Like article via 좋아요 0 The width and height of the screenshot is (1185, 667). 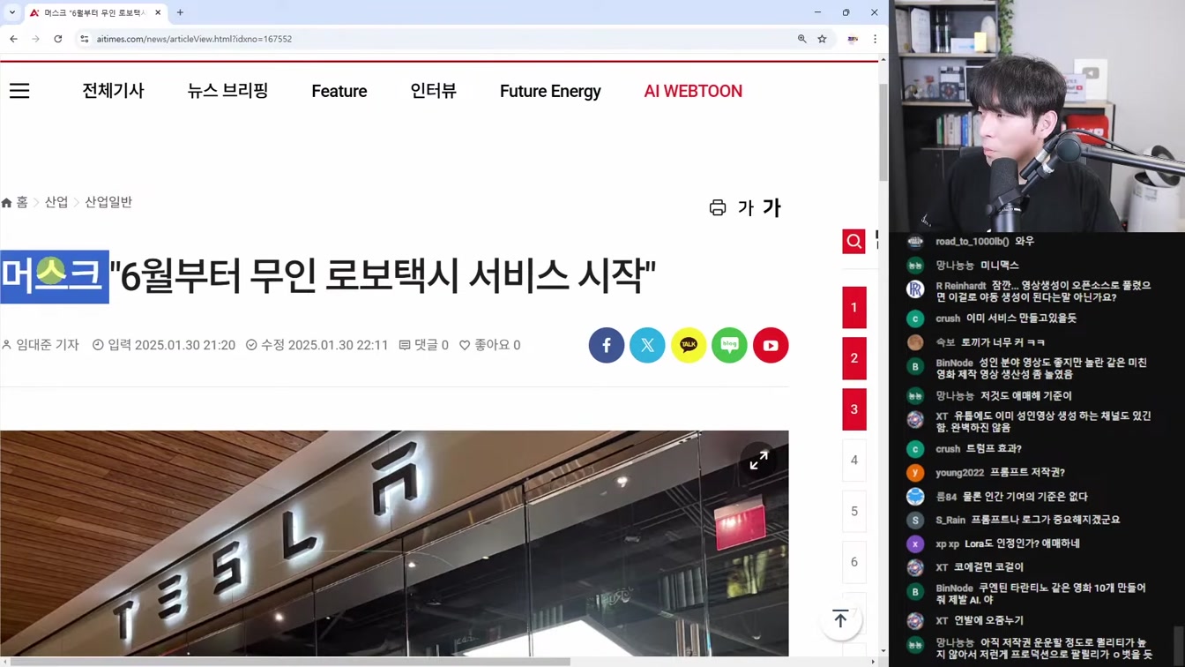click(490, 345)
